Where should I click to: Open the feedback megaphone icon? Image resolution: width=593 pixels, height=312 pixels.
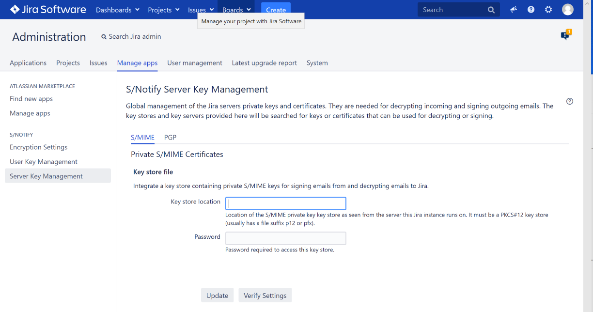pyautogui.click(x=514, y=10)
